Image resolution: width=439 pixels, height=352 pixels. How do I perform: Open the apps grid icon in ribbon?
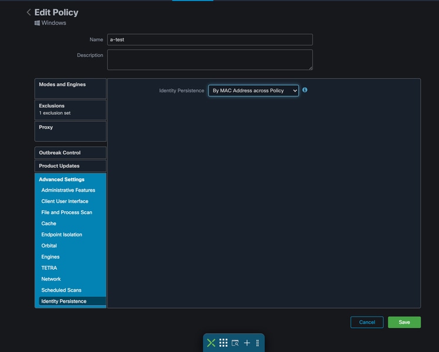(x=223, y=343)
